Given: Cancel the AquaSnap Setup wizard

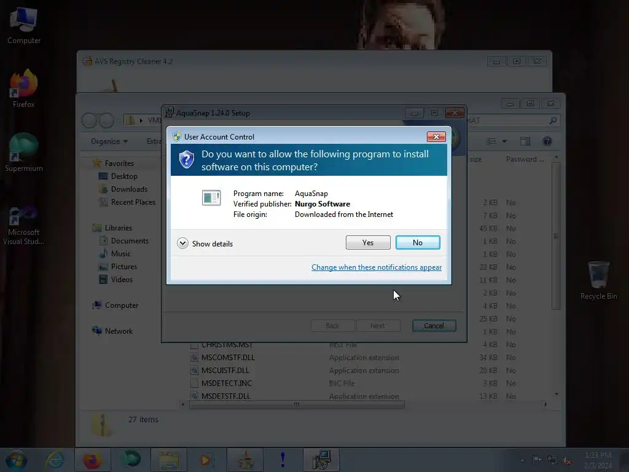Looking at the screenshot, I should [434, 326].
